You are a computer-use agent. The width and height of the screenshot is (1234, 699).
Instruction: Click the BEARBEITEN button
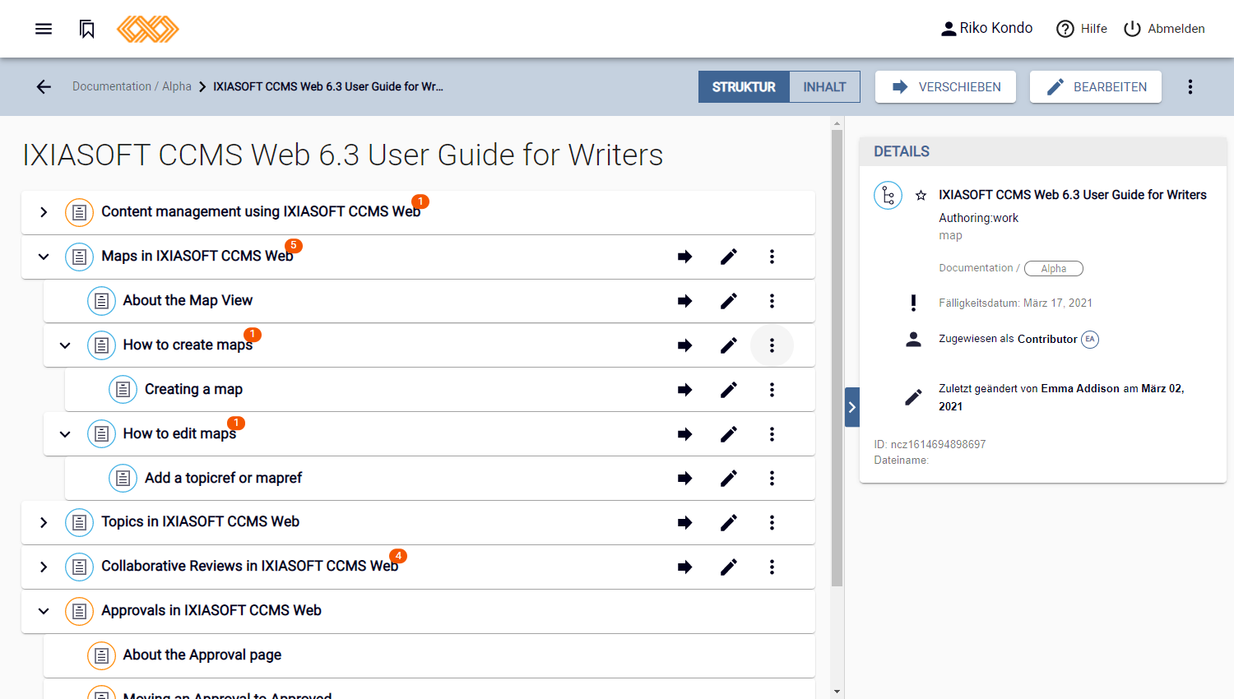pyautogui.click(x=1096, y=86)
